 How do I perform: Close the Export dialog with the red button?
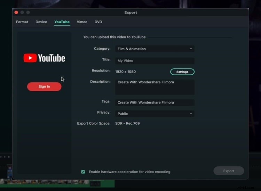coord(16,13)
